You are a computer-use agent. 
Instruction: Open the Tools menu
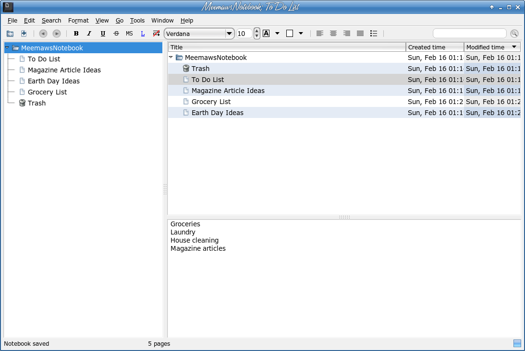pos(137,21)
